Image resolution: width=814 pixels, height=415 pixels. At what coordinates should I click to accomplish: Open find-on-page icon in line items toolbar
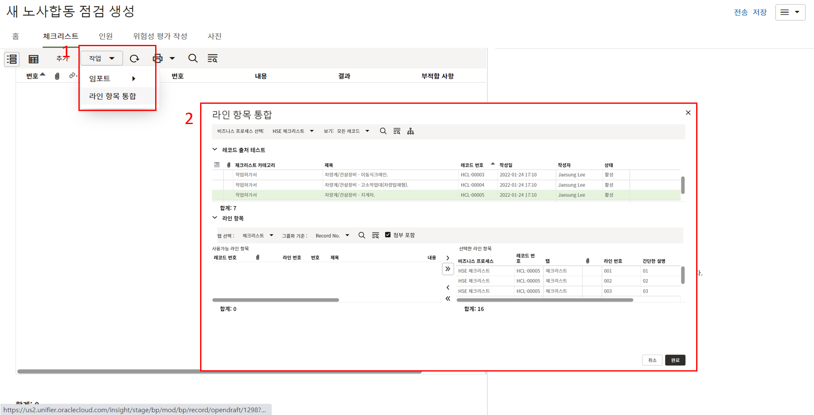(x=376, y=235)
